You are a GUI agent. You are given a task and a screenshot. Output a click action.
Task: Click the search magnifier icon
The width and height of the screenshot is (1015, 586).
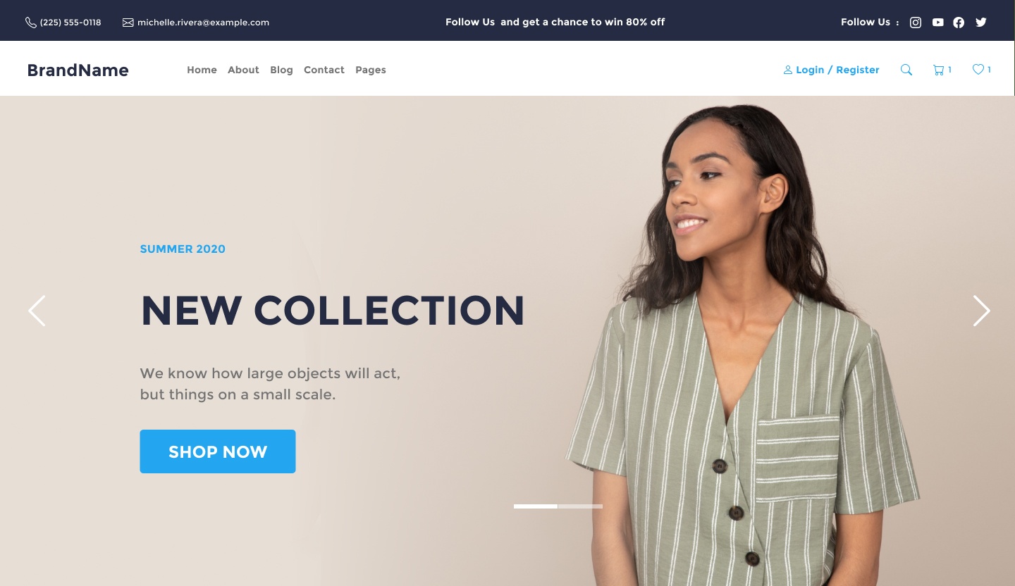[x=906, y=70]
